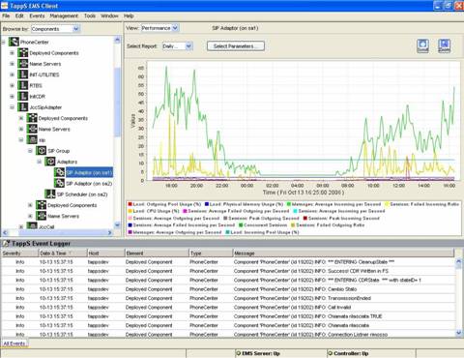Image resolution: width=464 pixels, height=358 pixels.
Task: Click the Scroll chart tool icon
Action: pyautogui.click(x=422, y=46)
